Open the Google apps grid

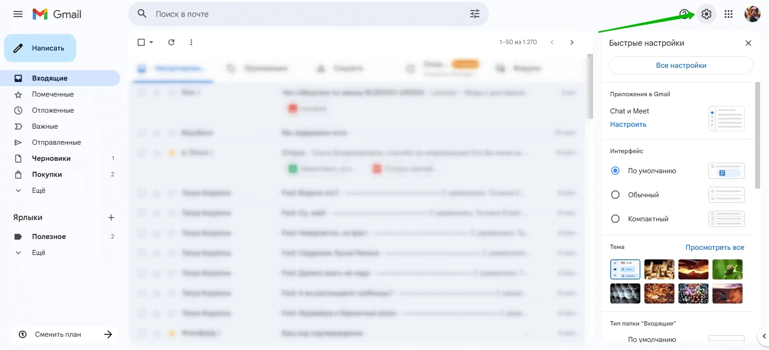[x=729, y=14]
